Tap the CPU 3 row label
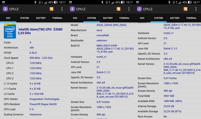The height and width of the screenshot is (119, 201). click(10, 78)
